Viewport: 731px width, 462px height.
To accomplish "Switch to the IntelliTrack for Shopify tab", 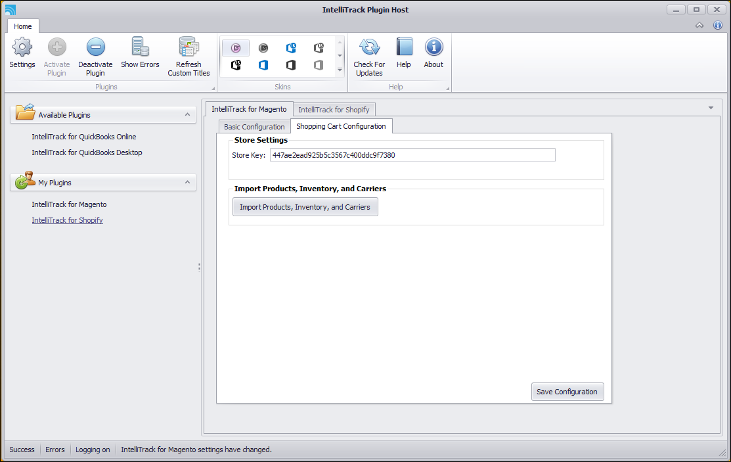I will pyautogui.click(x=334, y=110).
